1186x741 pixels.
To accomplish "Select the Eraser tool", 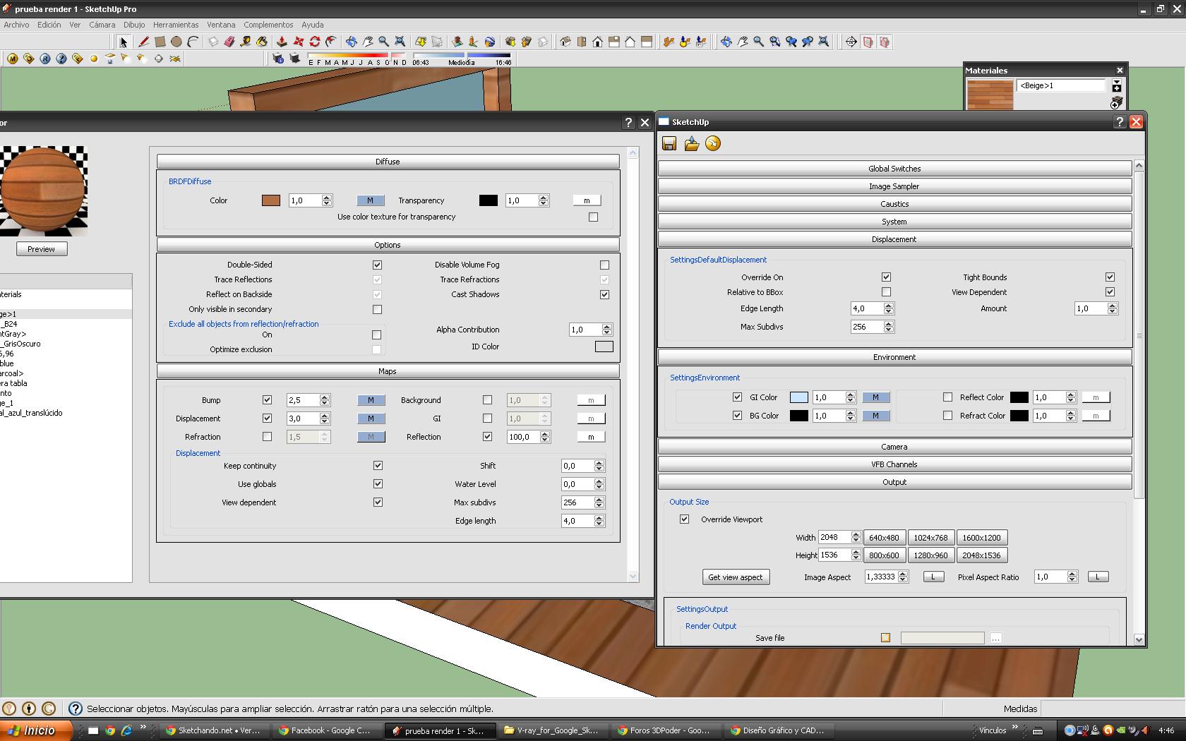I will pyautogui.click(x=229, y=42).
